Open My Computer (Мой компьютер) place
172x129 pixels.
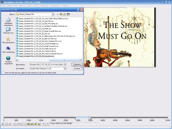point(8,50)
